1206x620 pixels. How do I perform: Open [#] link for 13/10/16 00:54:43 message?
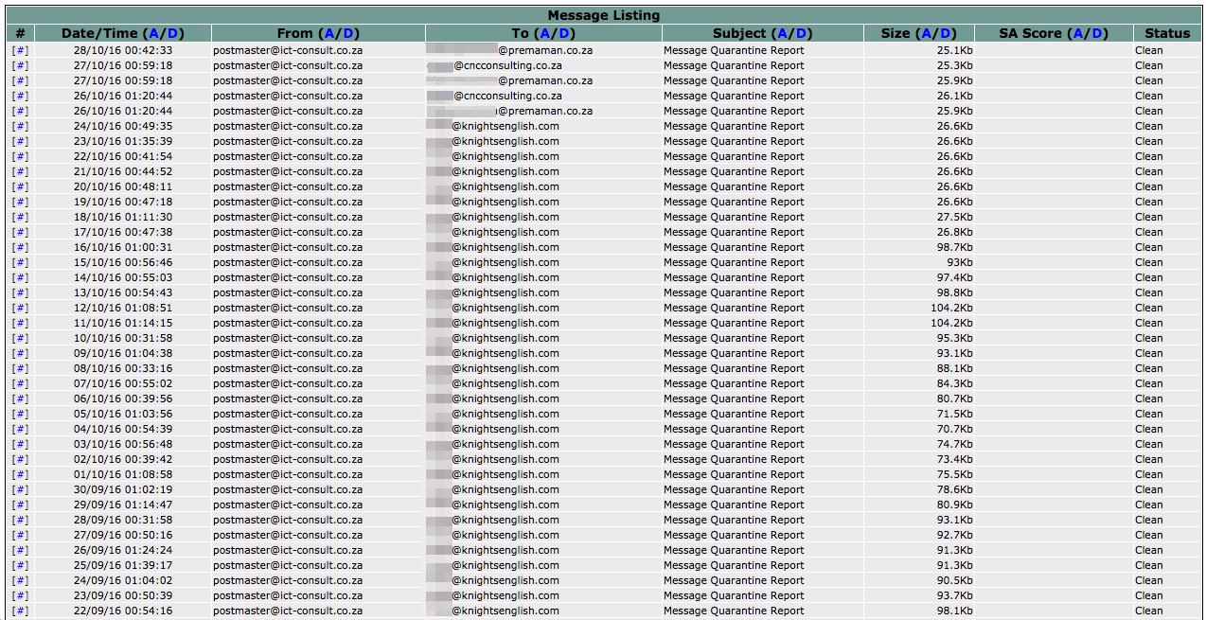(x=20, y=292)
